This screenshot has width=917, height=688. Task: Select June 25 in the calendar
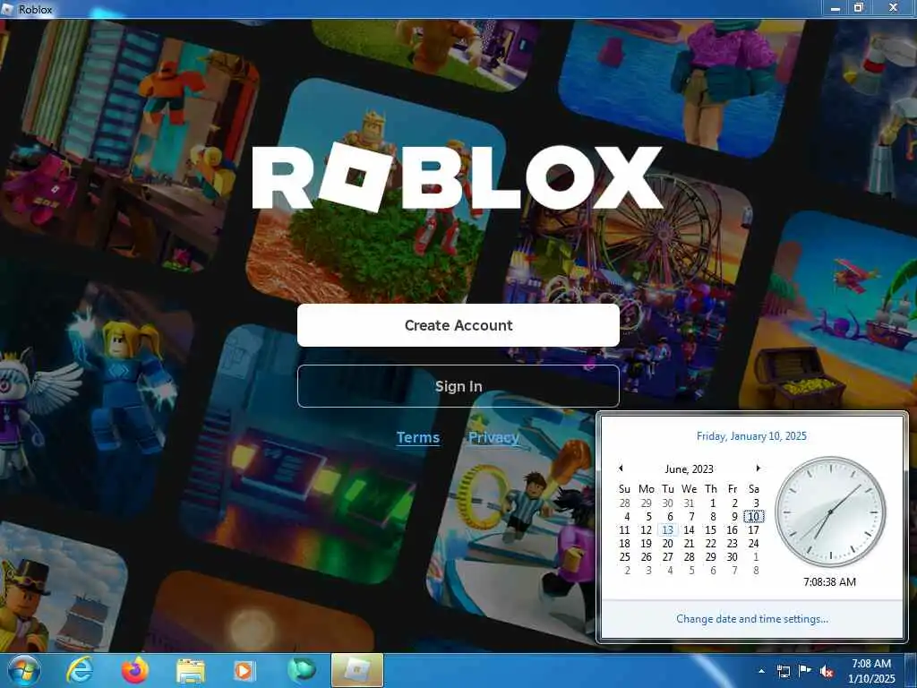[x=624, y=557]
